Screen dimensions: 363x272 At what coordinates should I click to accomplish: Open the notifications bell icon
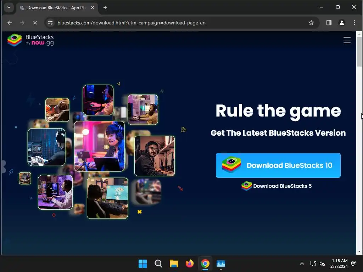[353, 263]
